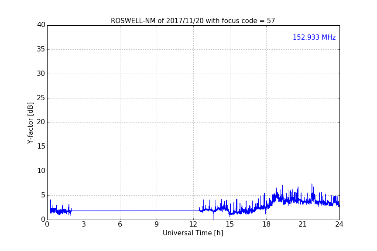Click the y-axis tick label '10'

coord(41,171)
